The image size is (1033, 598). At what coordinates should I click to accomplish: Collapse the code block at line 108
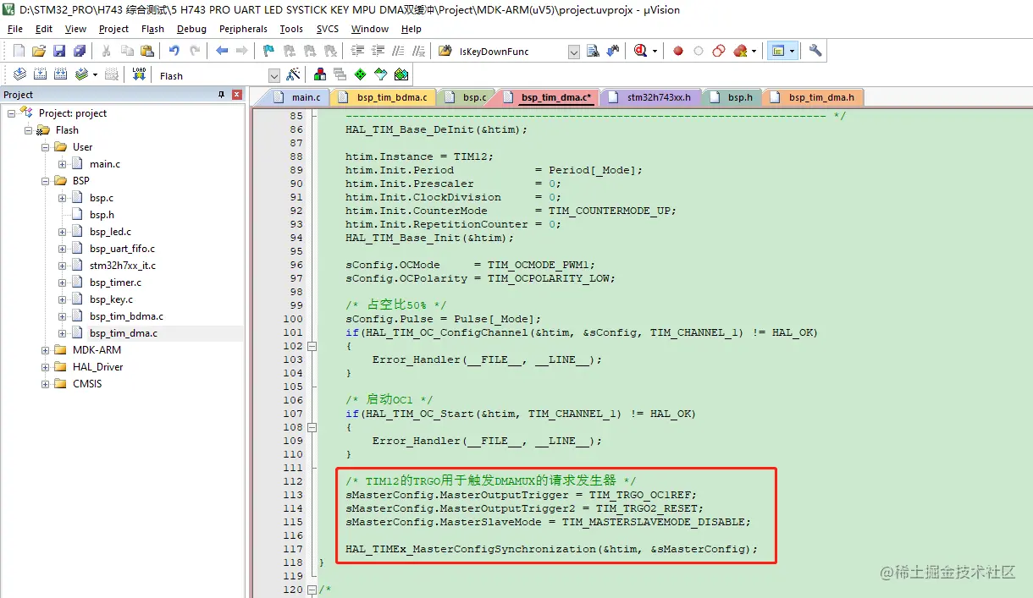point(312,427)
